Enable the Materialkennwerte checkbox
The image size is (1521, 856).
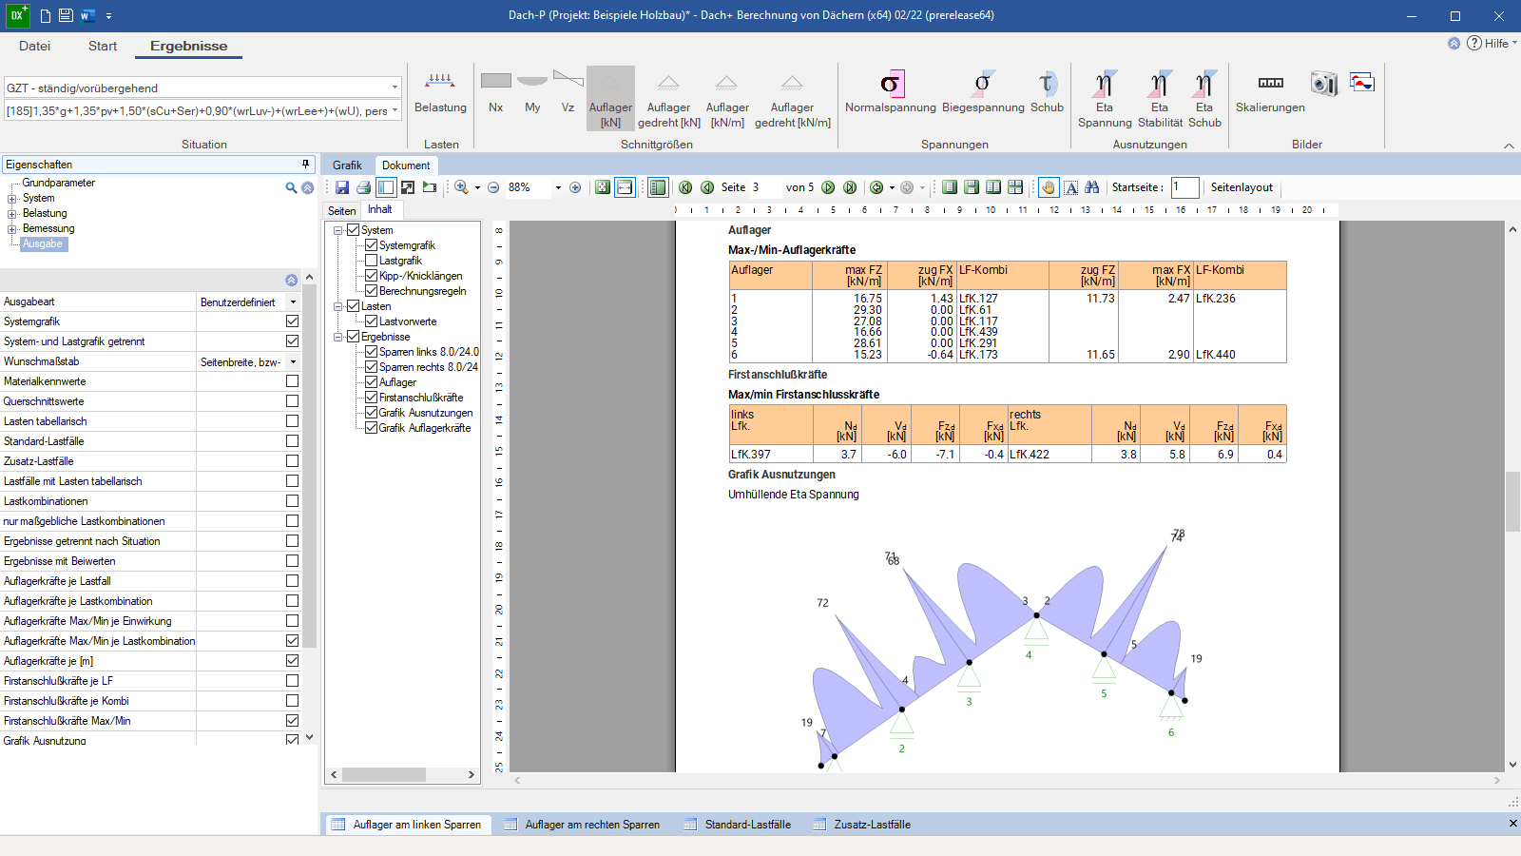292,381
